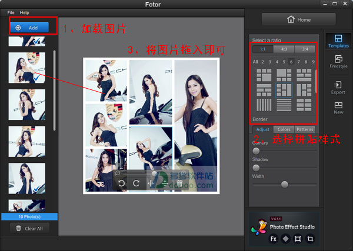
Task: Click the "Border" section heading
Action: [260, 119]
